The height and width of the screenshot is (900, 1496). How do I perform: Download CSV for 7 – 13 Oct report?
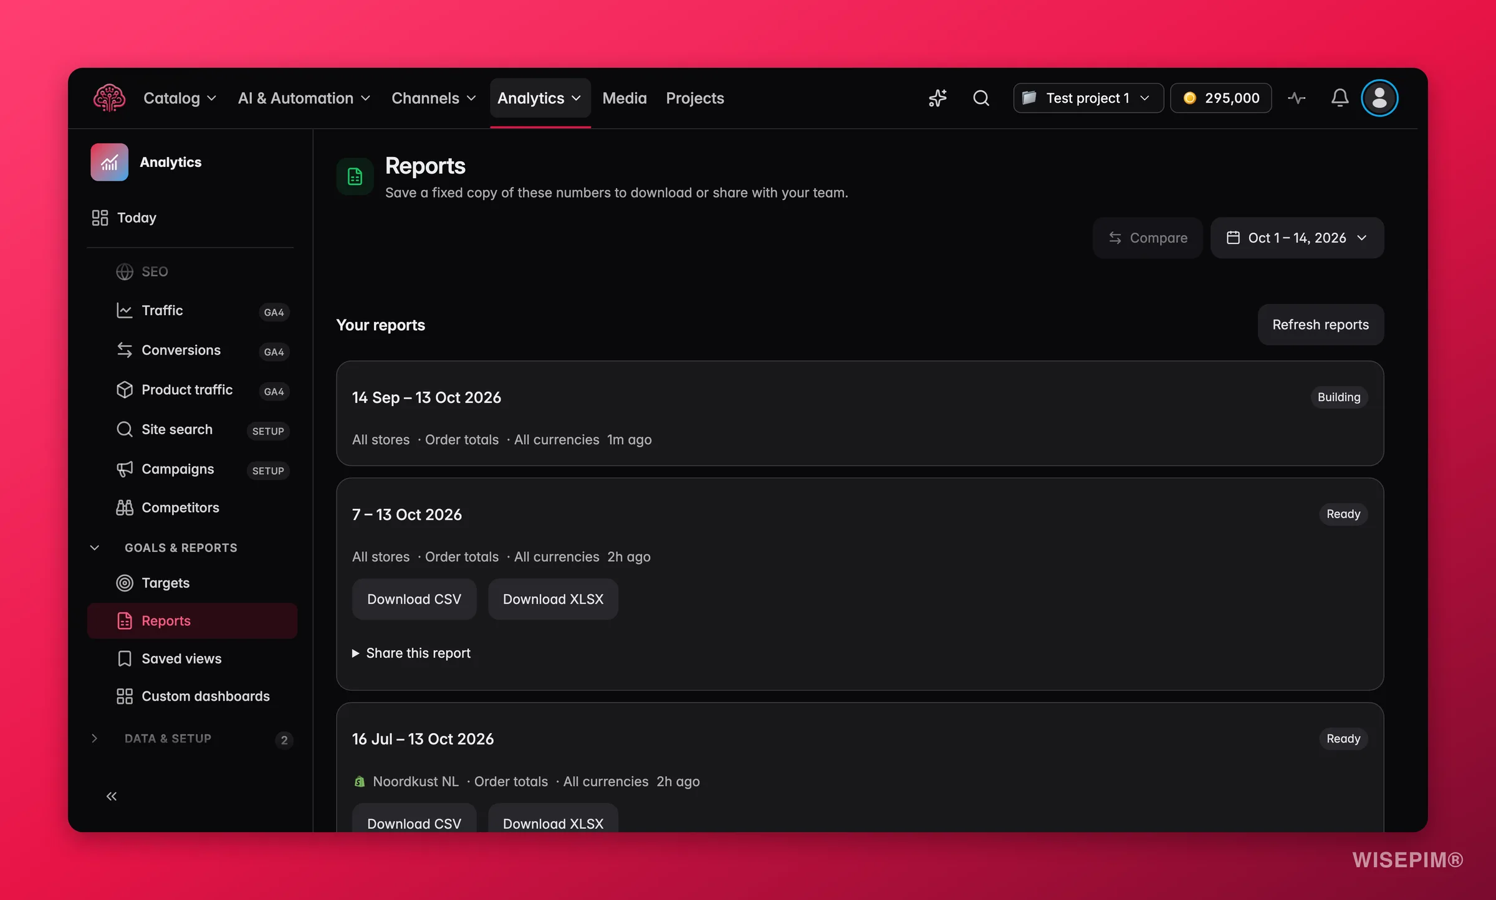(x=414, y=599)
